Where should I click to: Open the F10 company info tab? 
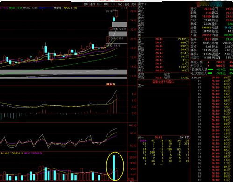click(x=113, y=4)
